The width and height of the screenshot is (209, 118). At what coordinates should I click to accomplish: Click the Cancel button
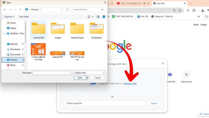click(x=97, y=78)
